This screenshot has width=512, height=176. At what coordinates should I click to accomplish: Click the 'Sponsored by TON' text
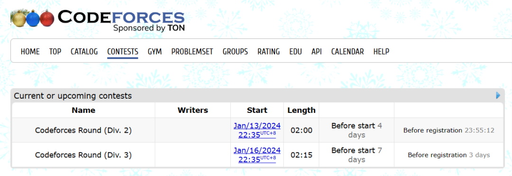click(149, 28)
